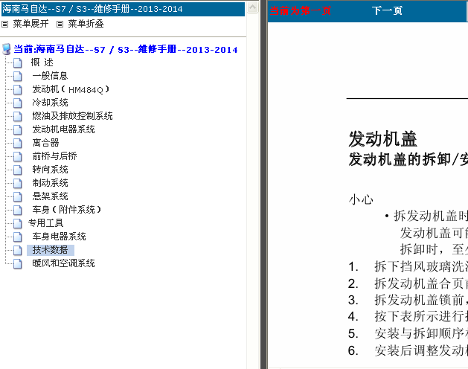
Task: Open the 概述 chapter
Action: coord(42,62)
